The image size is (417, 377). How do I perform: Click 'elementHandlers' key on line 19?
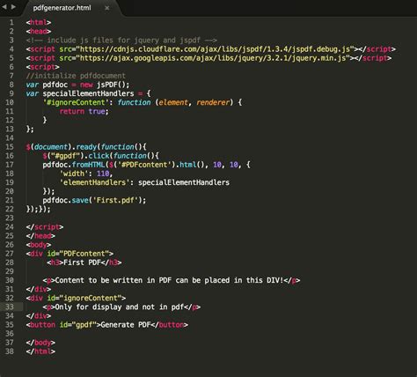point(94,182)
